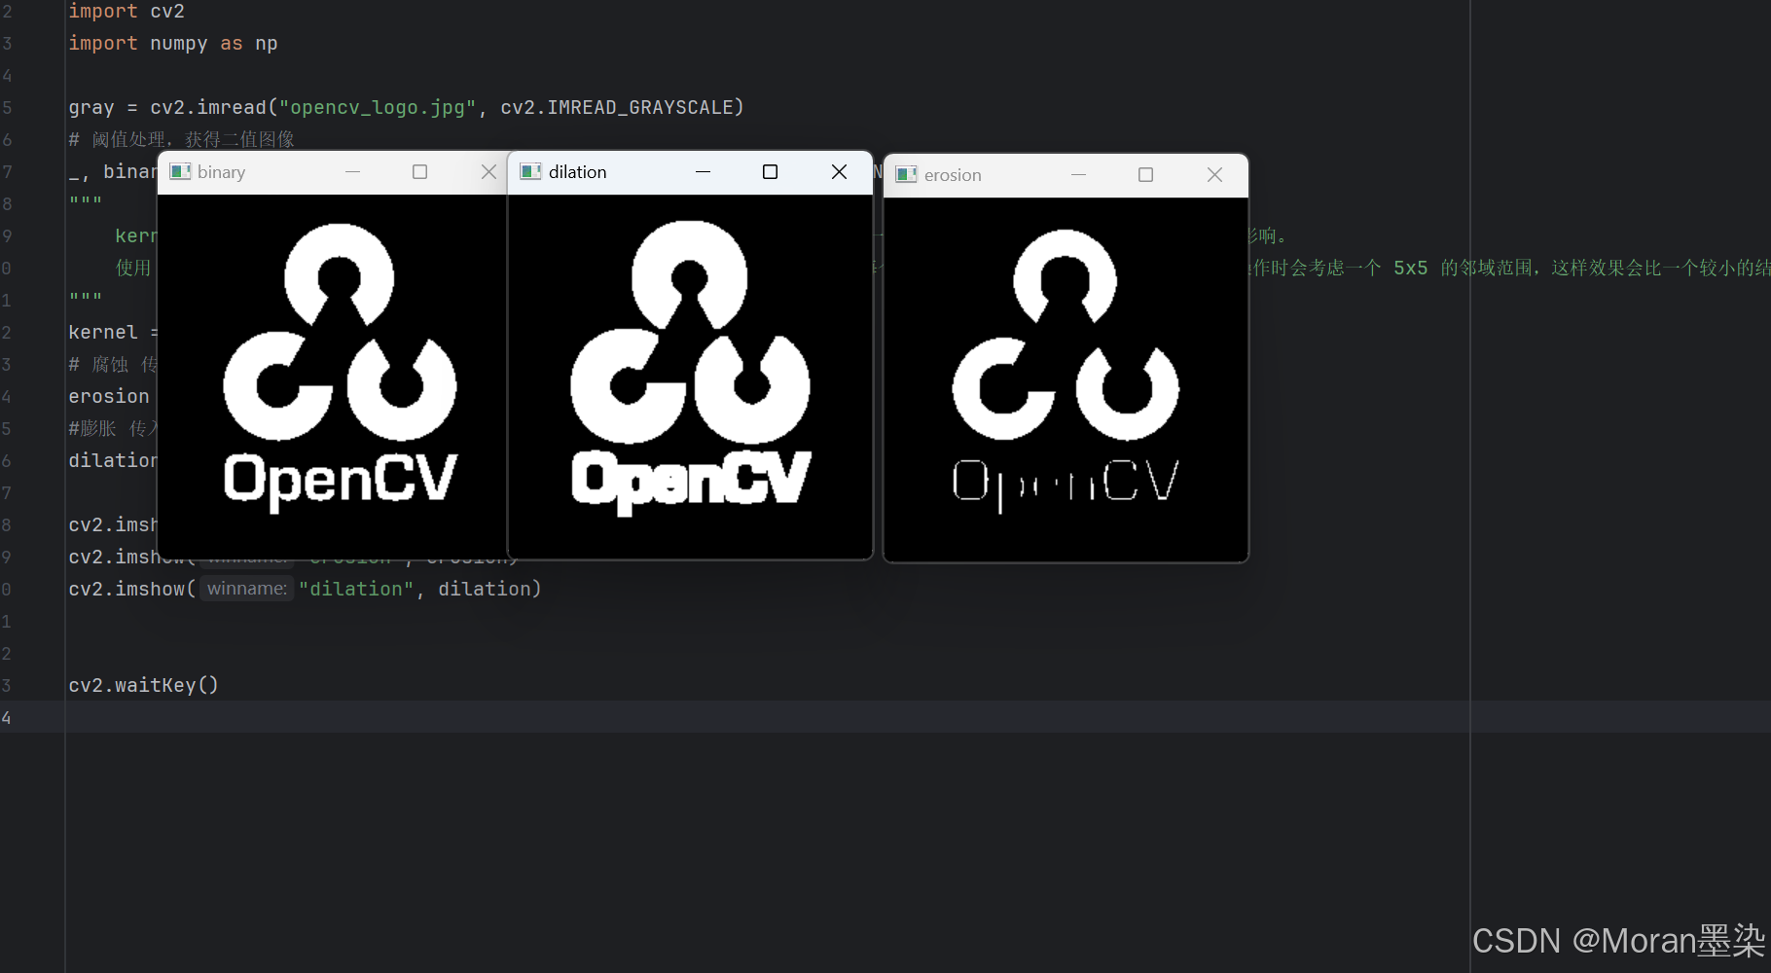Minimize the dilation window
This screenshot has width=1771, height=973.
coord(703,172)
